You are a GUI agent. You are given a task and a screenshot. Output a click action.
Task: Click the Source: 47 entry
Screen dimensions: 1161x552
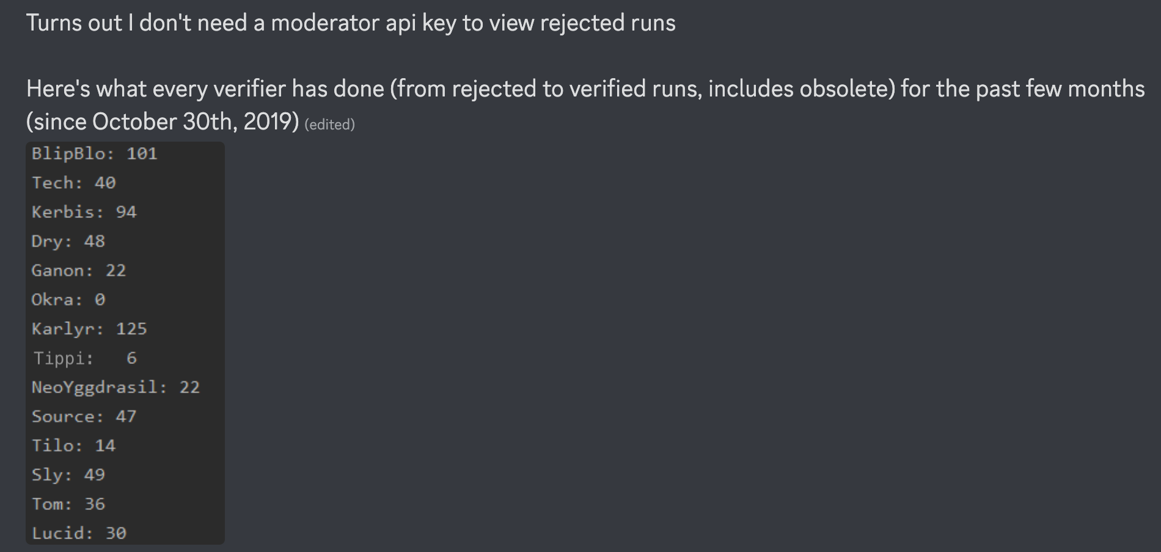[x=84, y=416]
